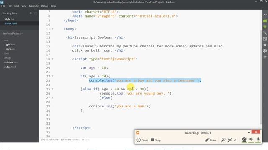The height and width of the screenshot is (150, 268).
Task: Click the x1 zoom level indicator
Action: (x=235, y=140)
